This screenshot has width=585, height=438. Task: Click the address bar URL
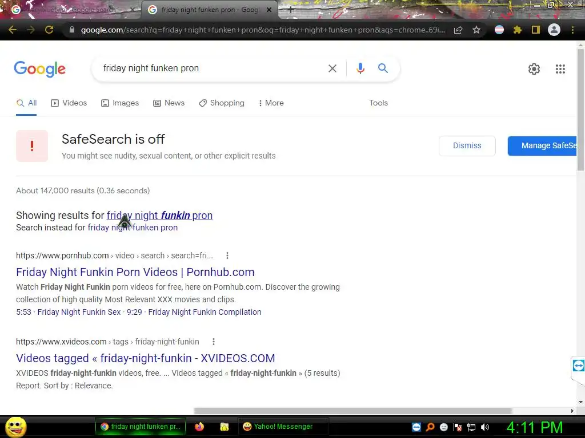point(263,30)
